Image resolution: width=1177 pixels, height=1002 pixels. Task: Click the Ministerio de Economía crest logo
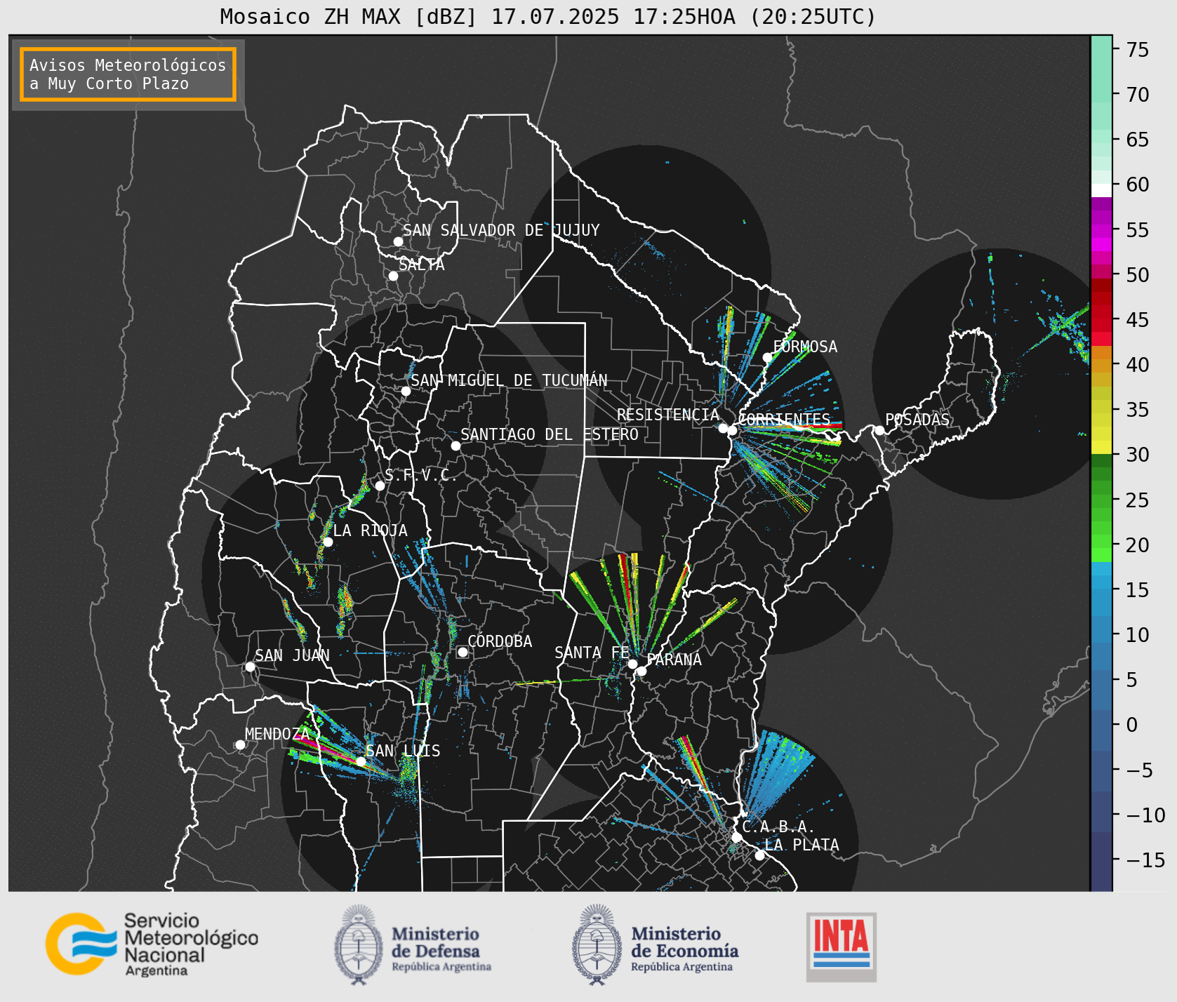point(598,944)
